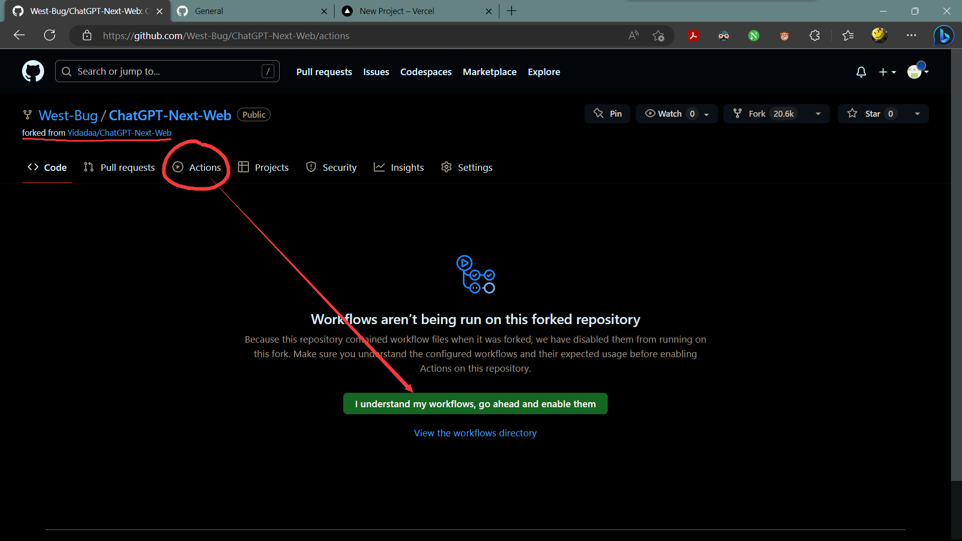This screenshot has width=962, height=541.
Task: Expand the Fork options dropdown arrow
Action: click(818, 114)
